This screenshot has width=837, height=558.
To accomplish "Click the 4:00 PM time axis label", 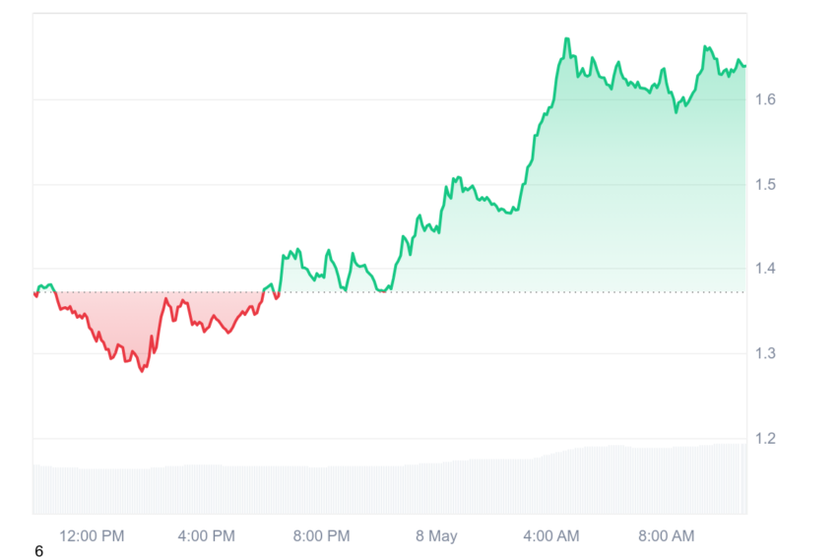I will coord(207,535).
